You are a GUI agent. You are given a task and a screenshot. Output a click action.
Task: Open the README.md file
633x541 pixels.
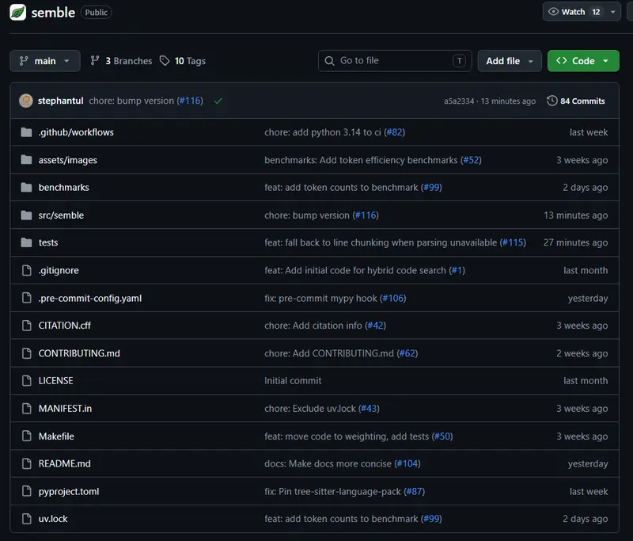click(65, 464)
